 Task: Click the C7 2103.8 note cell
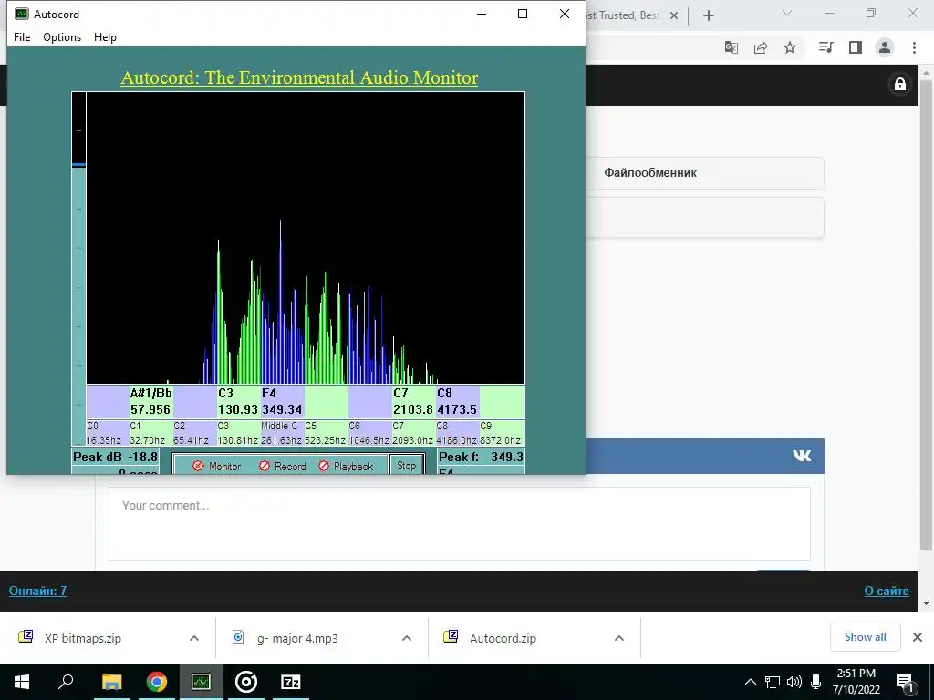click(413, 401)
